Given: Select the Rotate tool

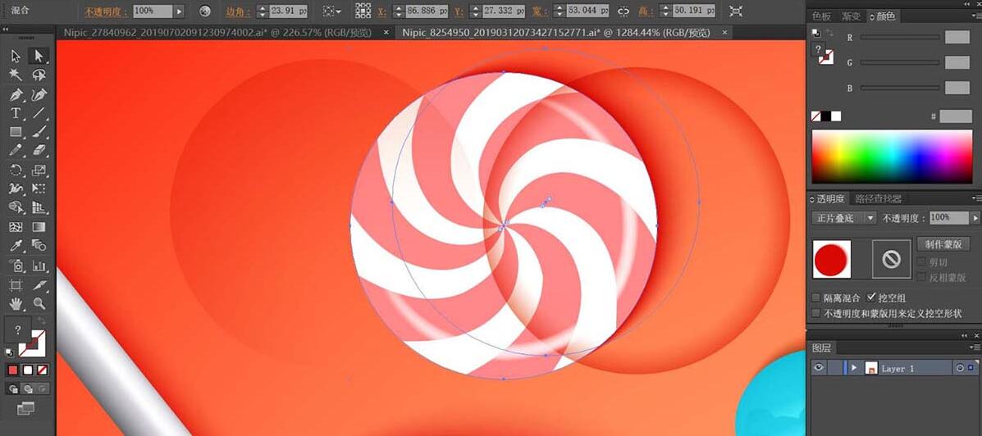Looking at the screenshot, I should click(x=16, y=170).
